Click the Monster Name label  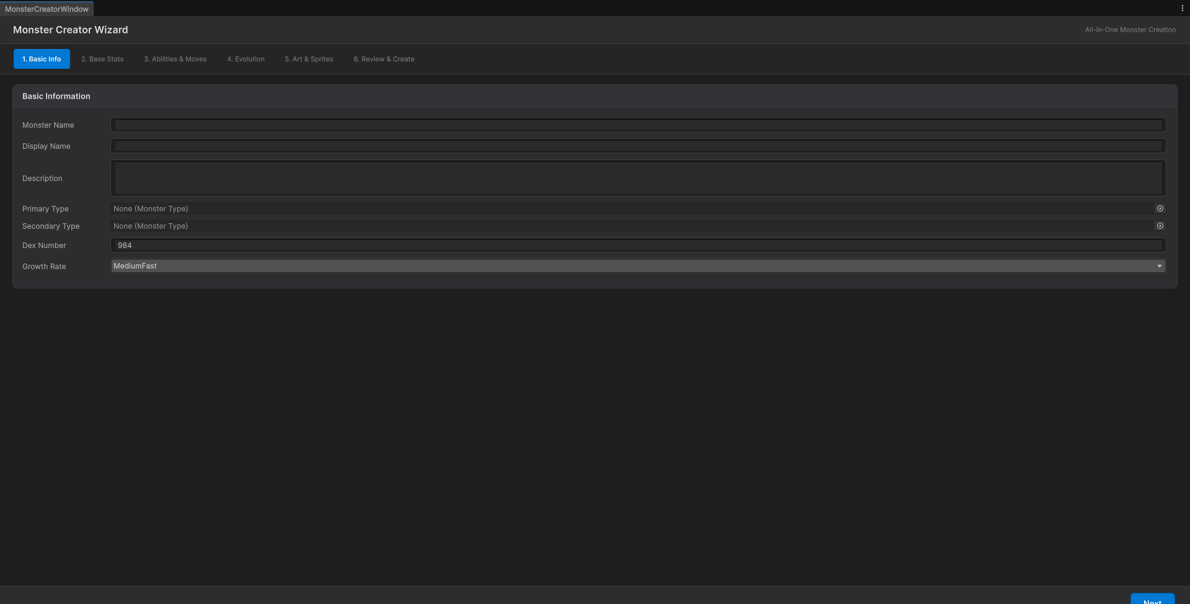[x=48, y=125]
